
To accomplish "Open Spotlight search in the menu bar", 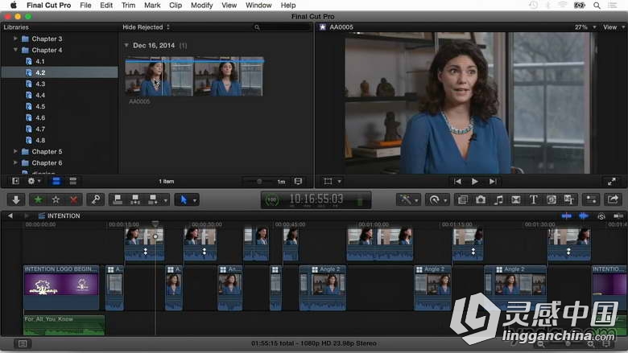I will (x=597, y=5).
